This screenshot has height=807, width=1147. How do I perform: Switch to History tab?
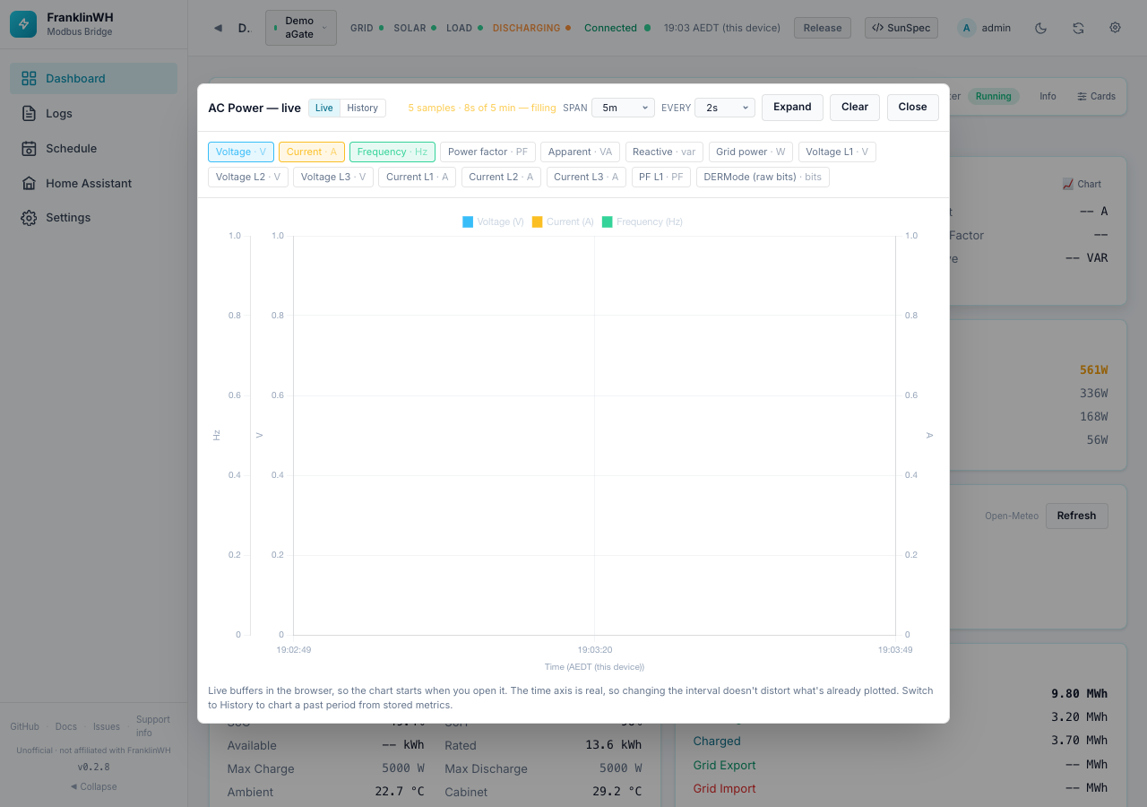(x=363, y=108)
